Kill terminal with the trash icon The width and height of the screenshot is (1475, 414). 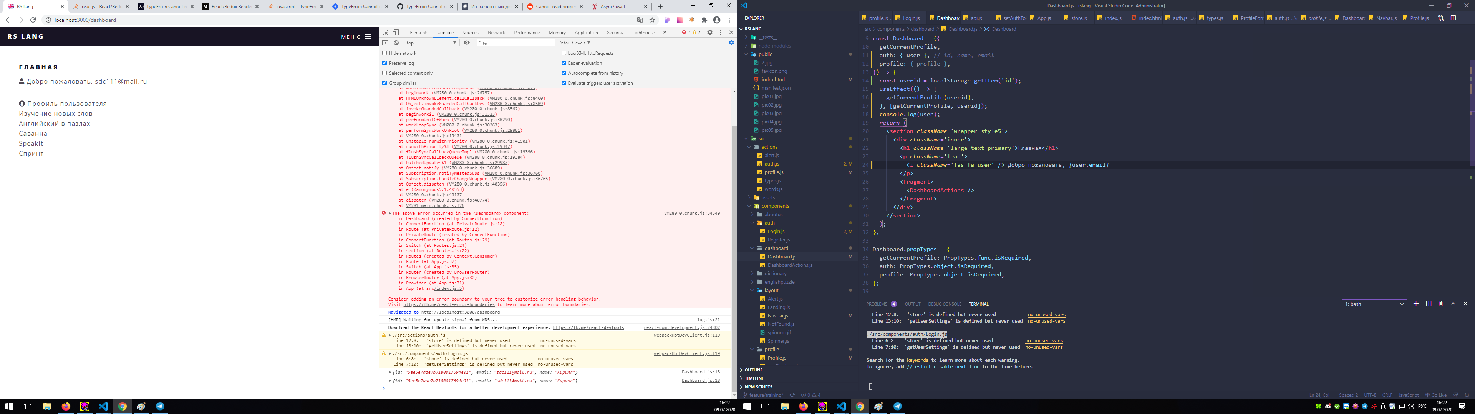coord(1441,304)
